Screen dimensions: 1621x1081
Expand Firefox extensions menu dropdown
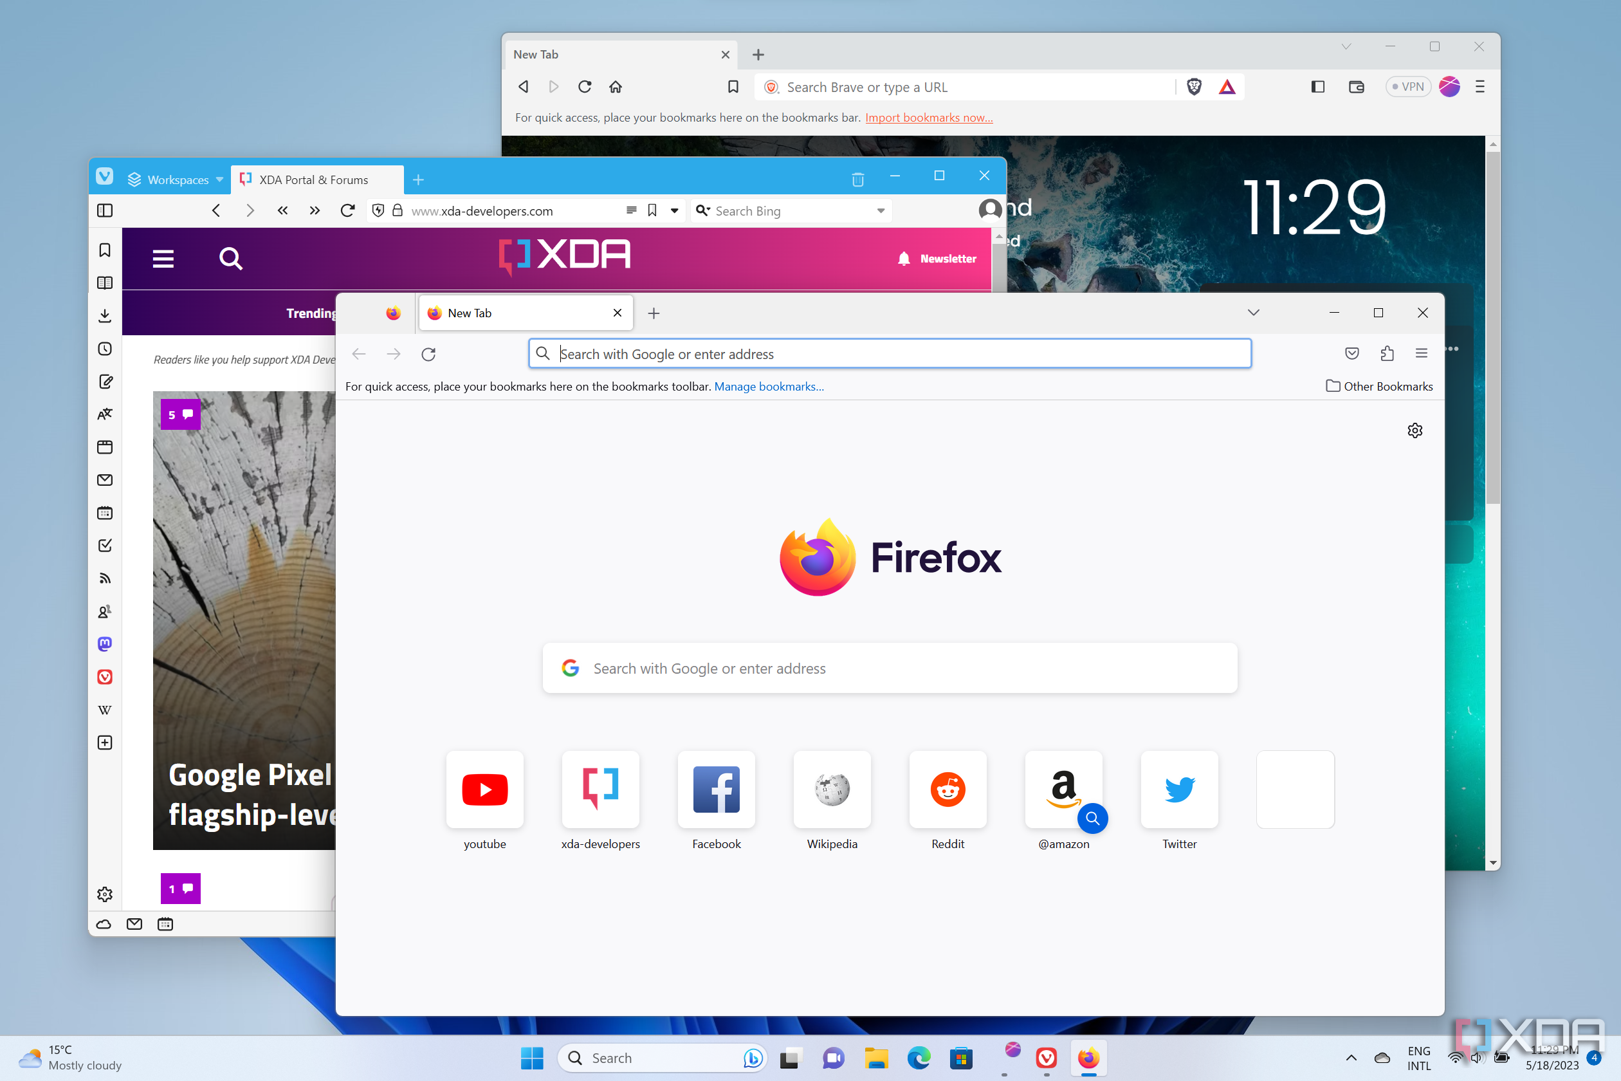pyautogui.click(x=1387, y=353)
